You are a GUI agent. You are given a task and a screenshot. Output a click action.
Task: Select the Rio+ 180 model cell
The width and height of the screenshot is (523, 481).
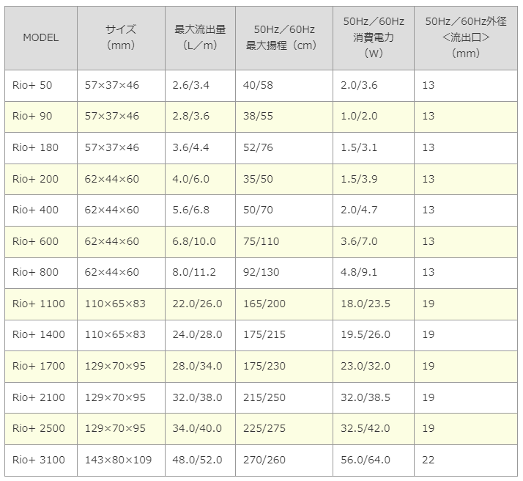[35, 148]
